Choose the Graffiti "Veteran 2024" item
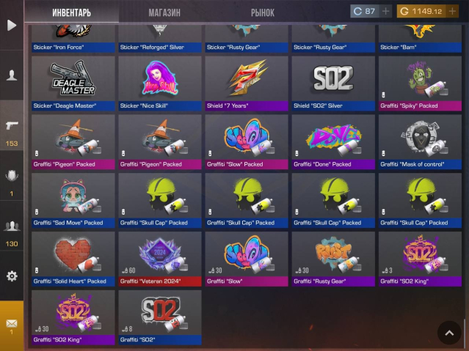 point(160,259)
